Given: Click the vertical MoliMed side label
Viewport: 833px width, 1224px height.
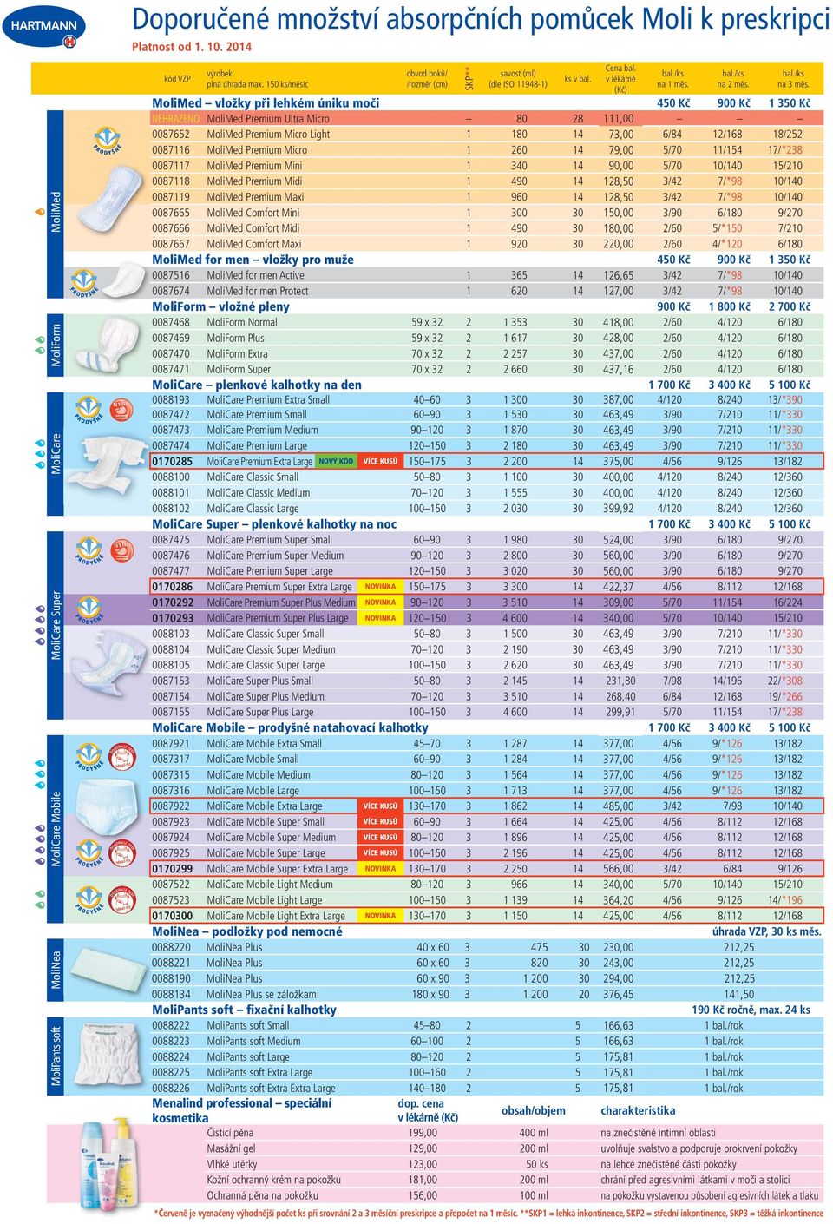Looking at the screenshot, I should pos(56,212).
